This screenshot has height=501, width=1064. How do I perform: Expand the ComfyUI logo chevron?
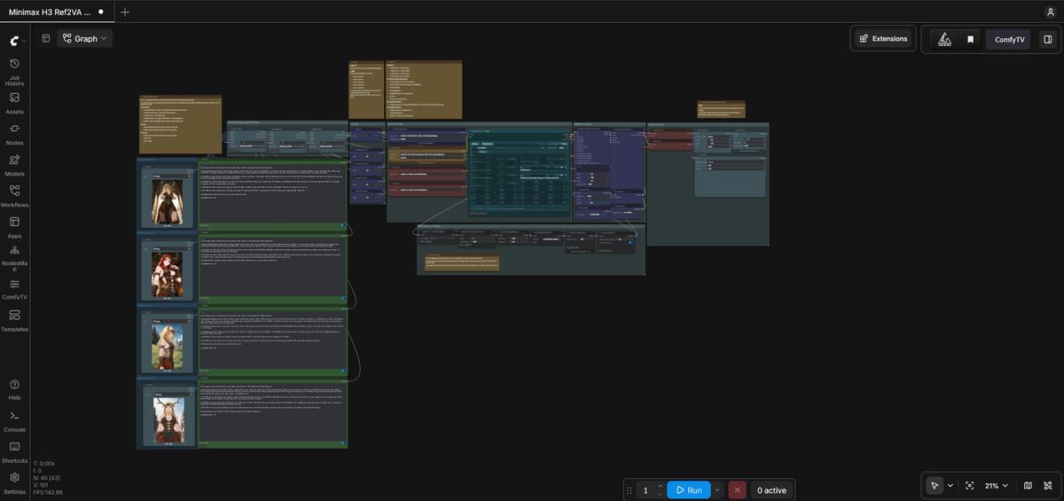(24, 42)
